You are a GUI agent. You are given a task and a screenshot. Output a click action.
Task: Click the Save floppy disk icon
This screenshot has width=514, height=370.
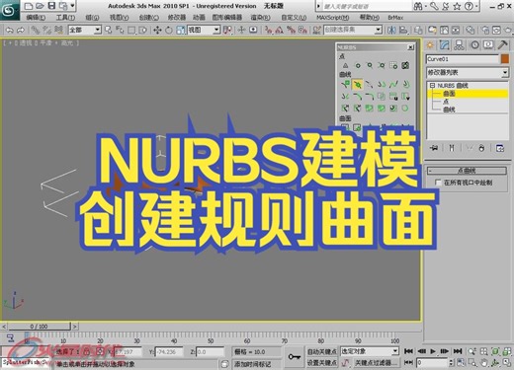pos(51,6)
